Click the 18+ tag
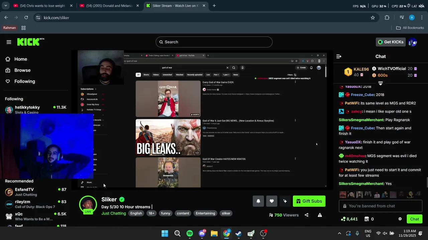 (x=151, y=213)
